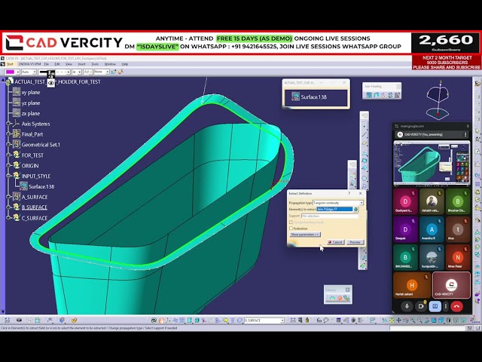Open the Window menu
482x362 pixels.
[110, 64]
